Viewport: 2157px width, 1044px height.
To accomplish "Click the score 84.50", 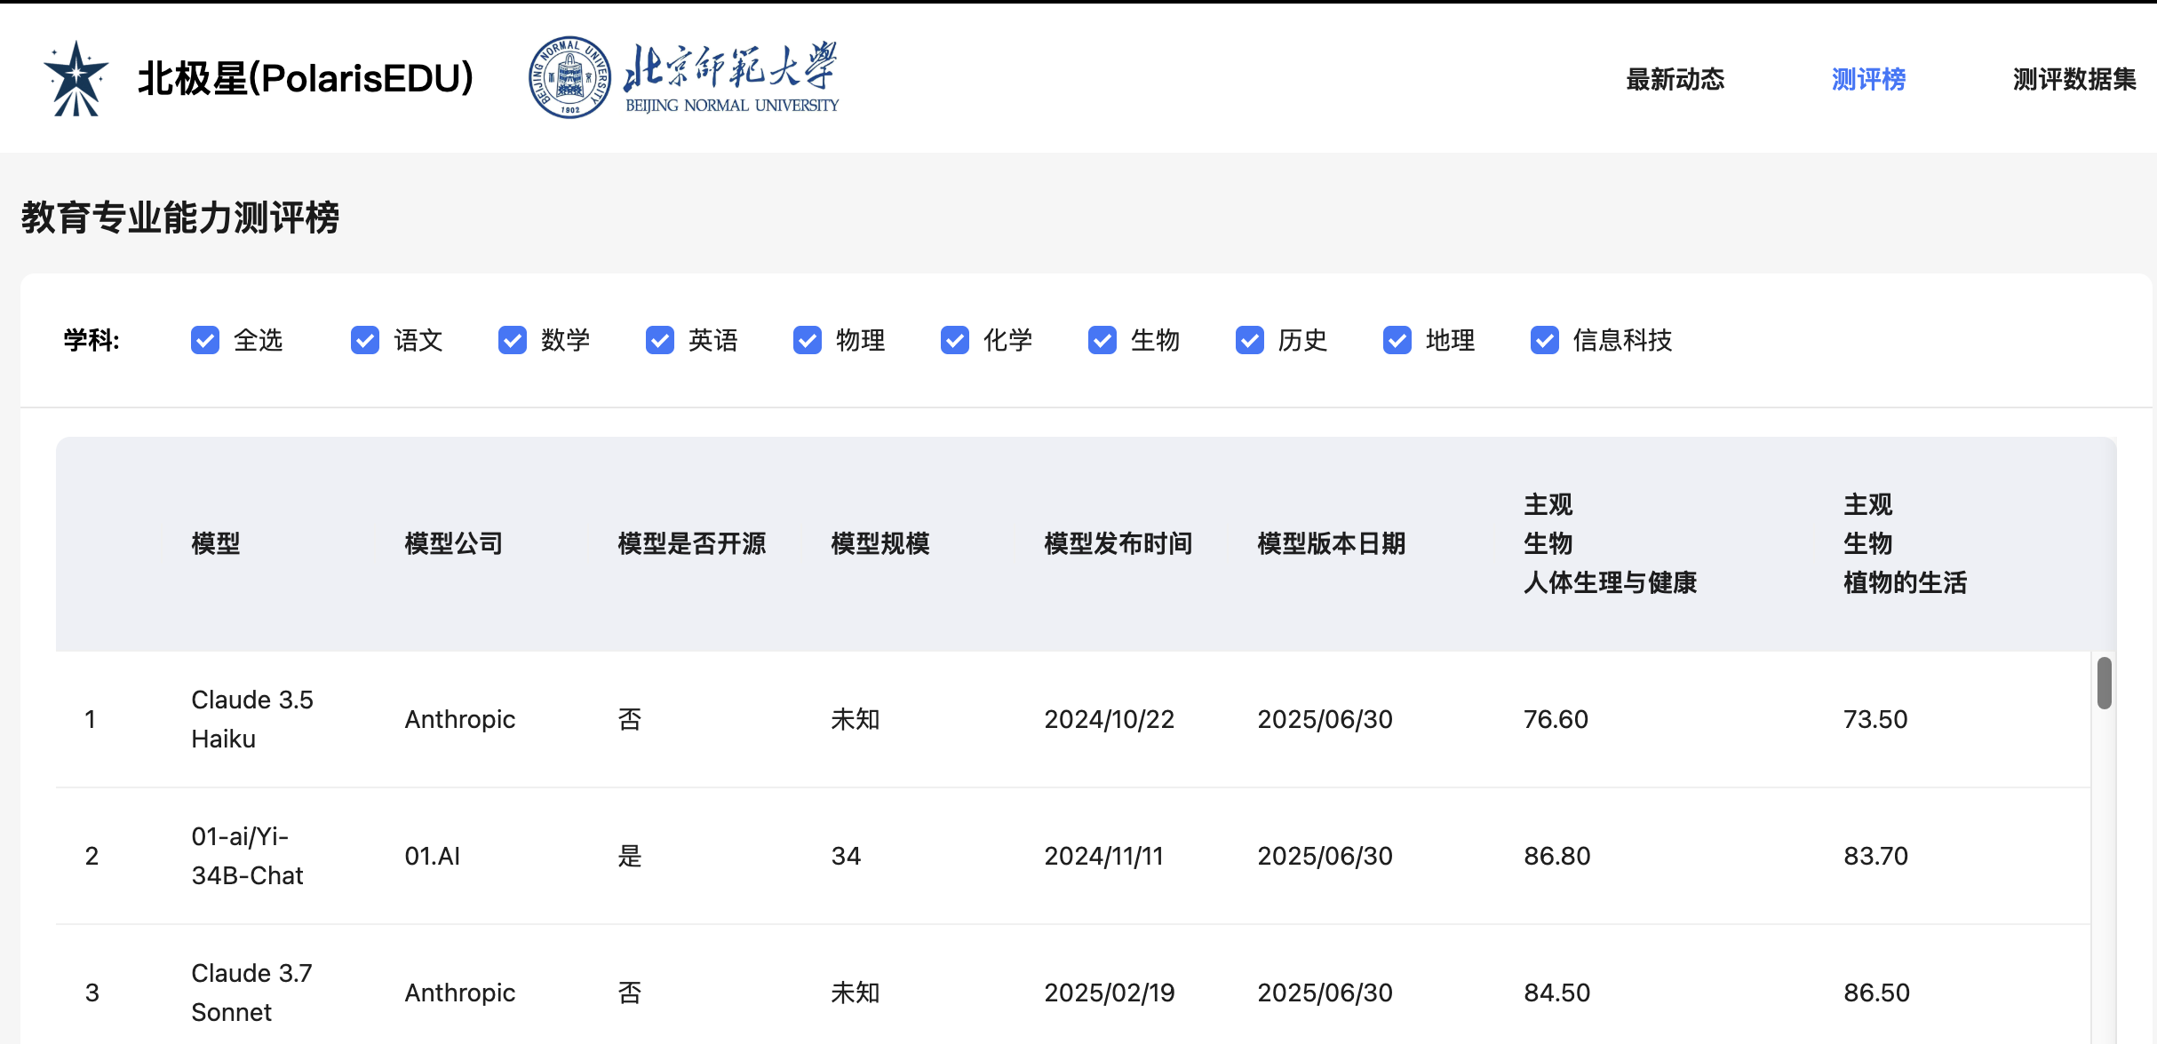I will pyautogui.click(x=1557, y=993).
